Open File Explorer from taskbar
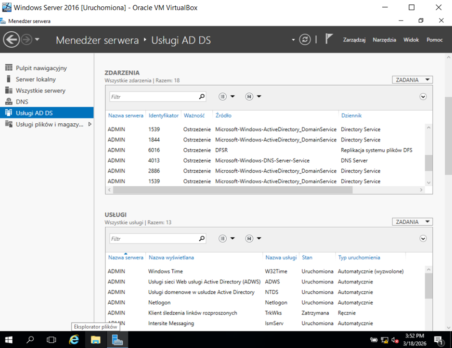Image resolution: width=452 pixels, height=348 pixels. coord(96,339)
